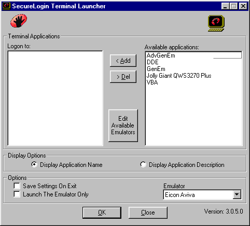Close the window using the title bar X
This screenshot has width=250, height=226.
[243, 6]
